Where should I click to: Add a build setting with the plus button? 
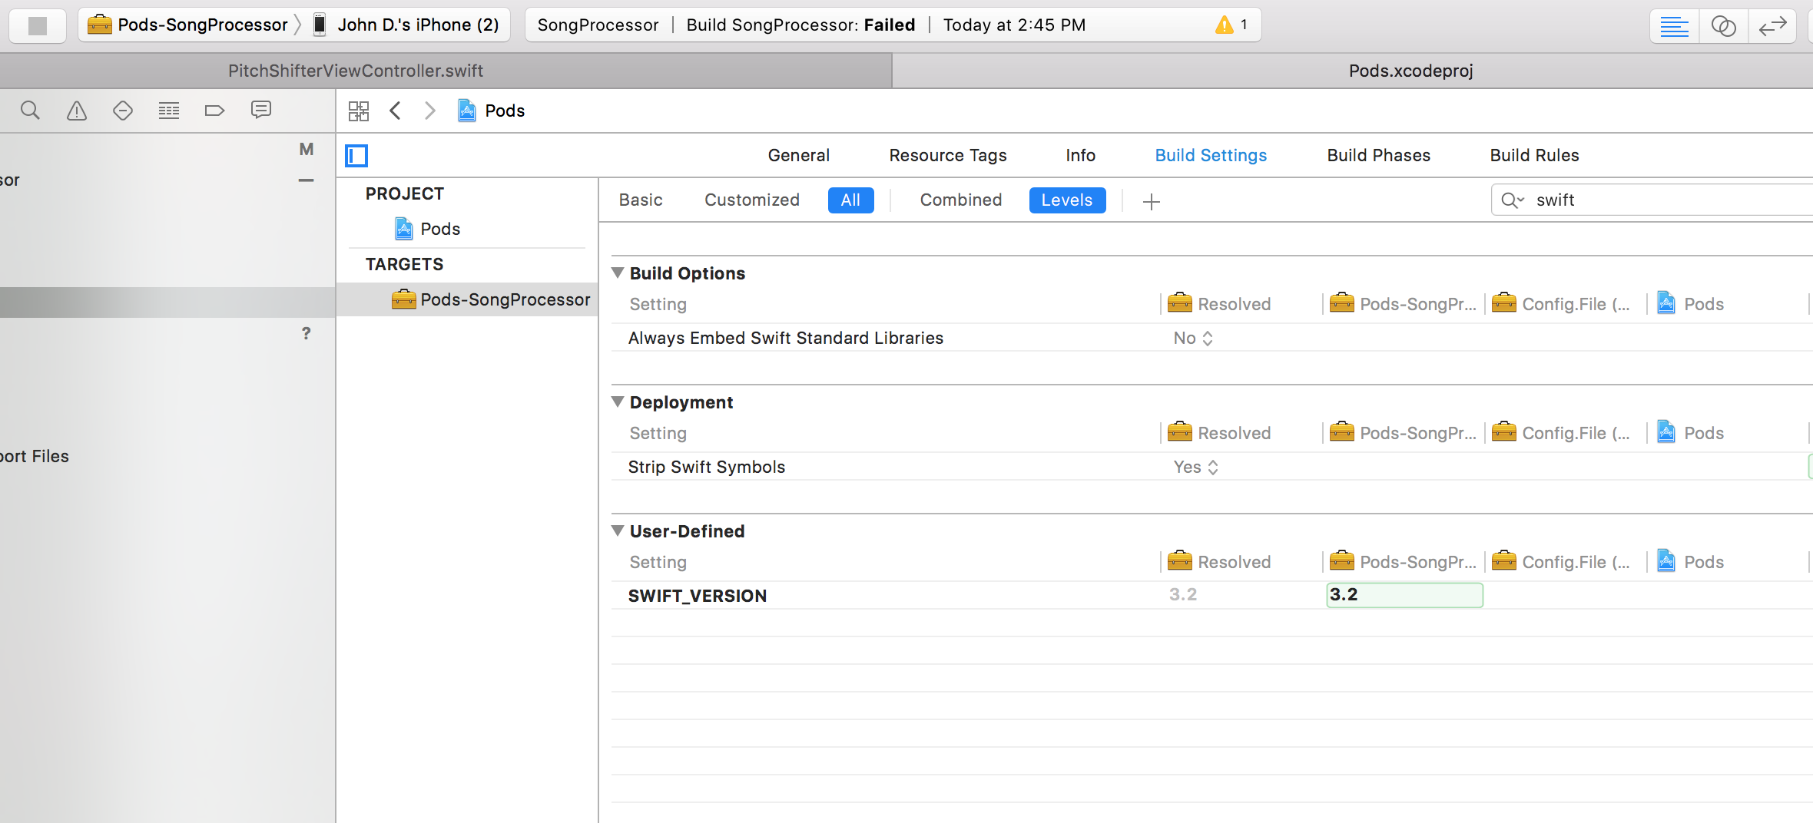[1151, 201]
